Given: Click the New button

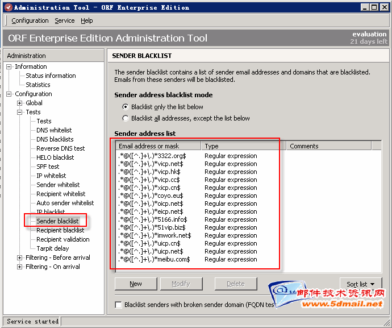Looking at the screenshot, I should click(x=136, y=284).
